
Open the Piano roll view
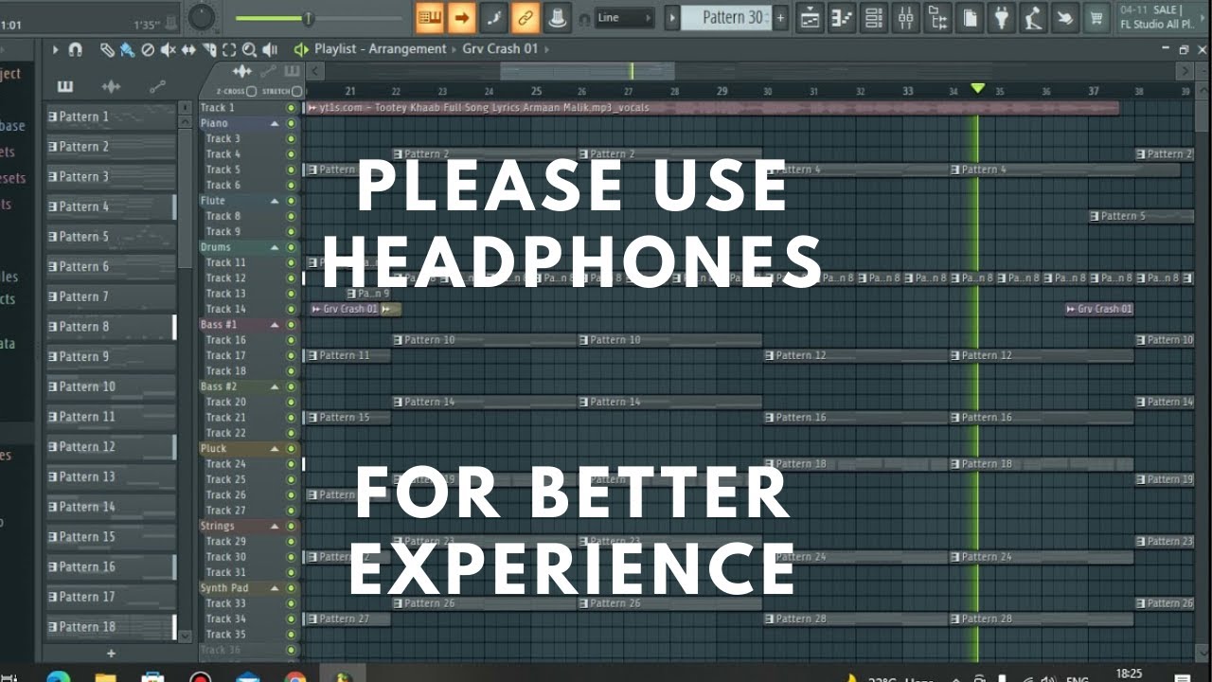pos(842,17)
